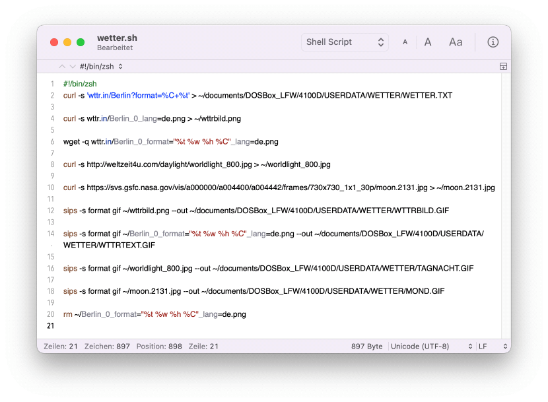This screenshot has width=548, height=402.
Task: Increase the font size with the large A
Action: [427, 42]
